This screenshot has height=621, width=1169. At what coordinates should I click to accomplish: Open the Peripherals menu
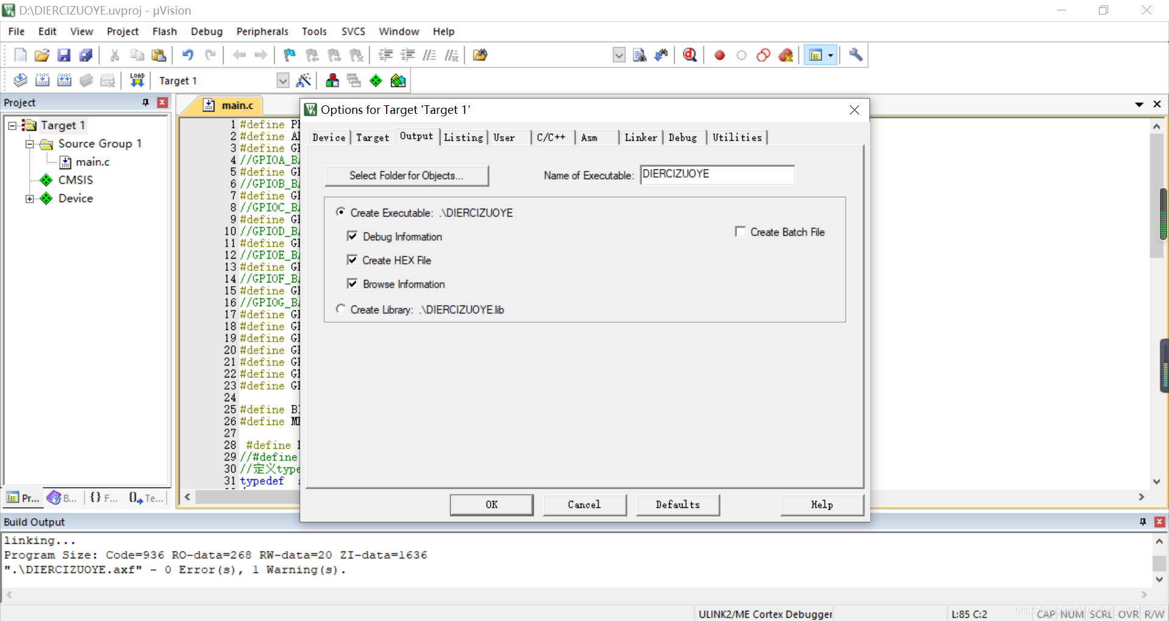point(262,32)
